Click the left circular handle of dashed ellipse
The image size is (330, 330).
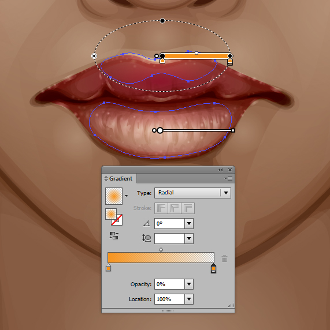click(x=94, y=56)
